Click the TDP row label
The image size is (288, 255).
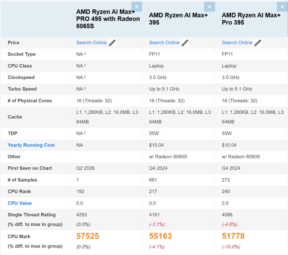click(13, 133)
